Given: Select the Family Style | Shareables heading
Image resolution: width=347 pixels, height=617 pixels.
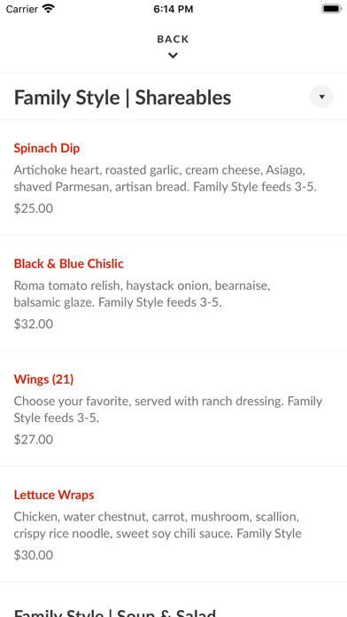Looking at the screenshot, I should tap(123, 98).
